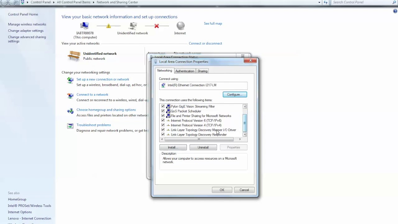Click the items list vertical scrollbar thumb
Viewport: 398px width, 224px height.
(245, 123)
